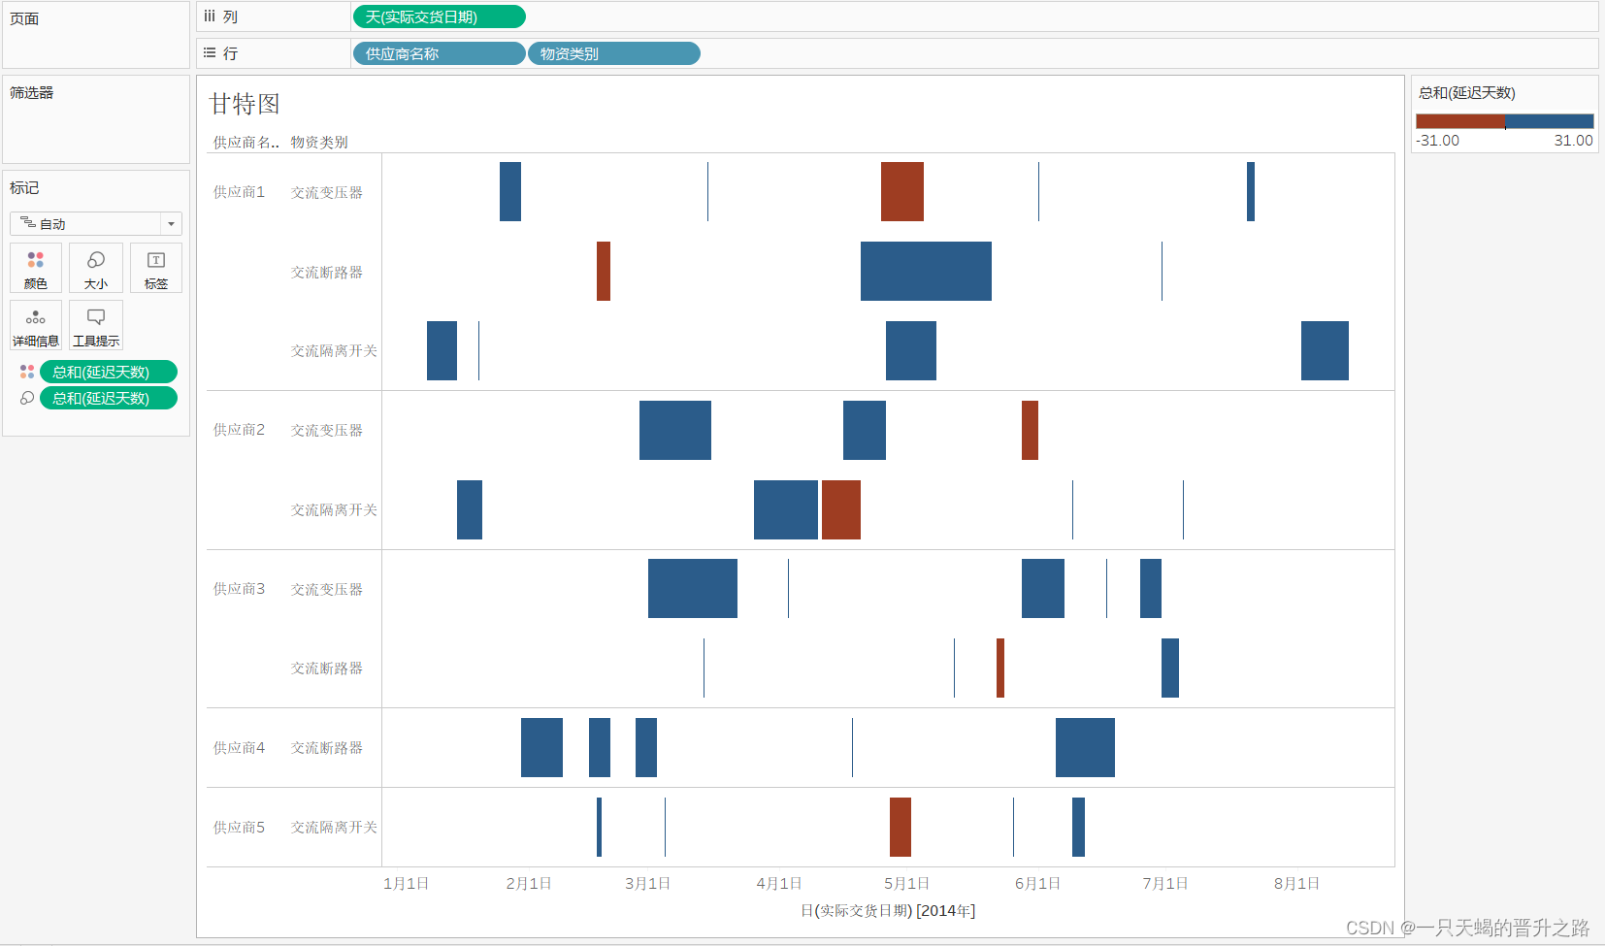This screenshot has height=946, width=1605.
Task: Select the 供应商名称 pill on rows shelf
Action: click(x=440, y=53)
